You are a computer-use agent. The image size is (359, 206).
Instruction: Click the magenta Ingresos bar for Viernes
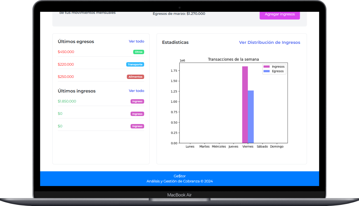pyautogui.click(x=245, y=105)
